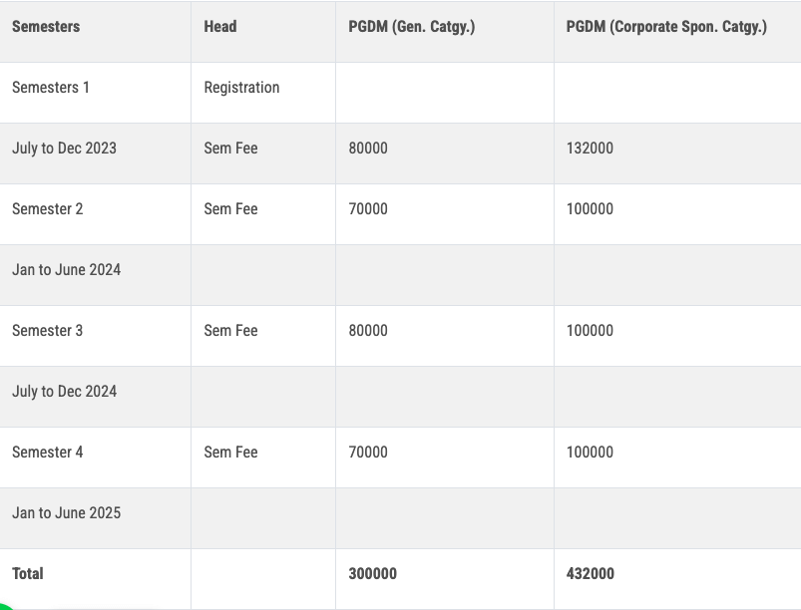Click the July to Dec 2024 cell

(64, 392)
